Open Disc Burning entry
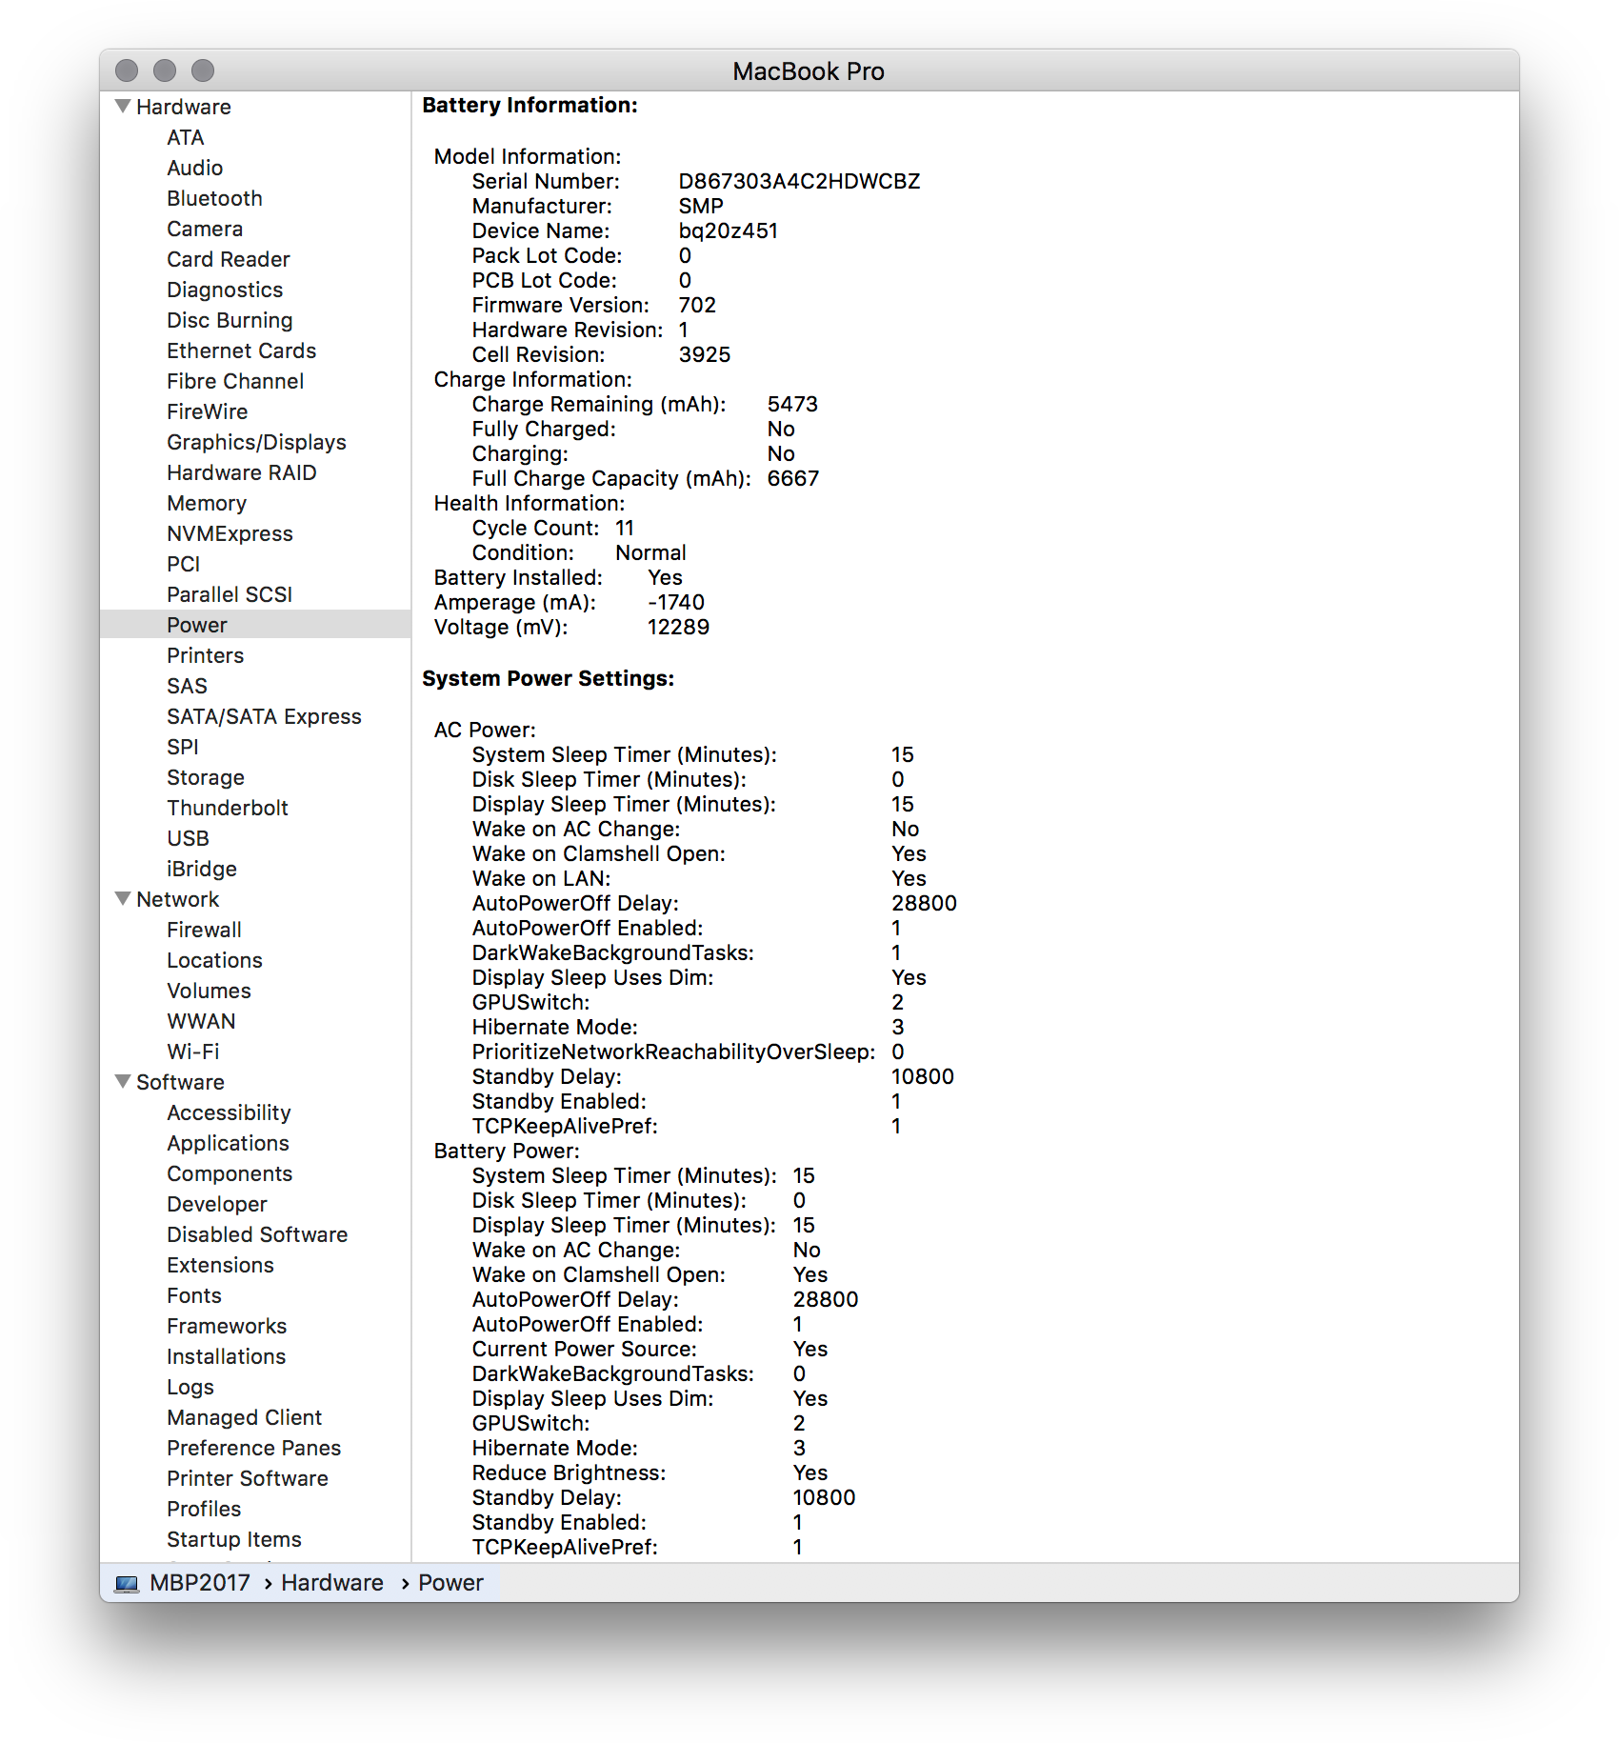 [230, 320]
